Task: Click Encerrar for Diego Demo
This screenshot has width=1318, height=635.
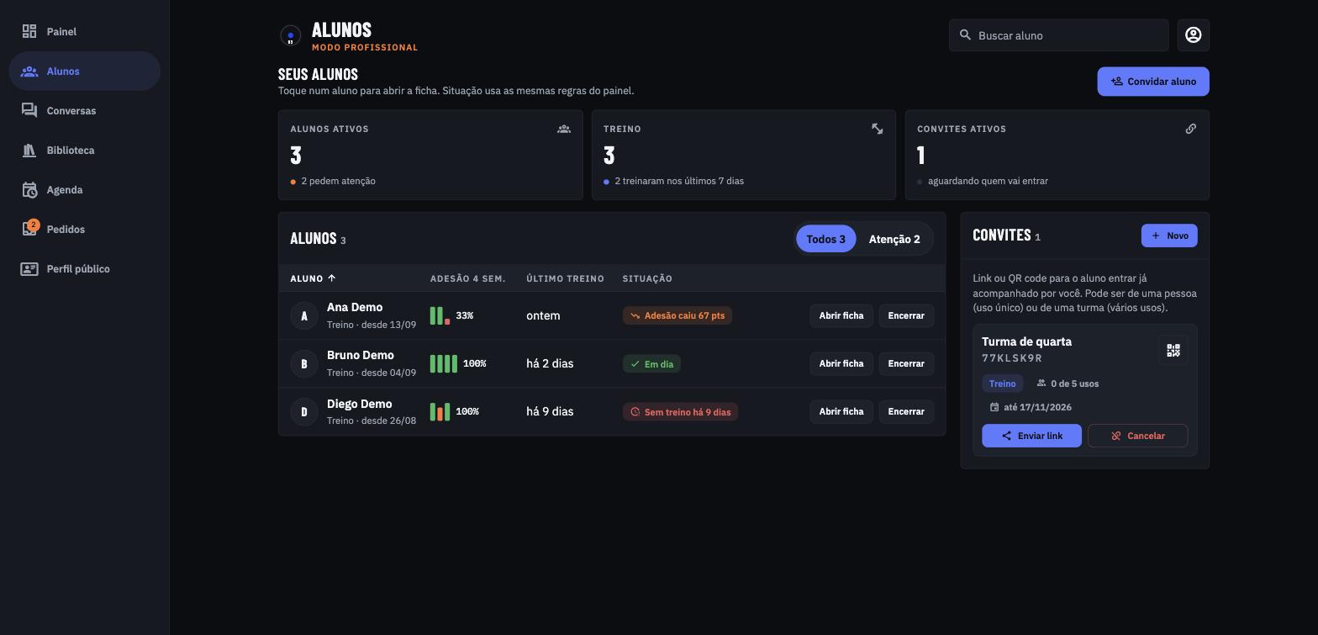Action: 906,411
